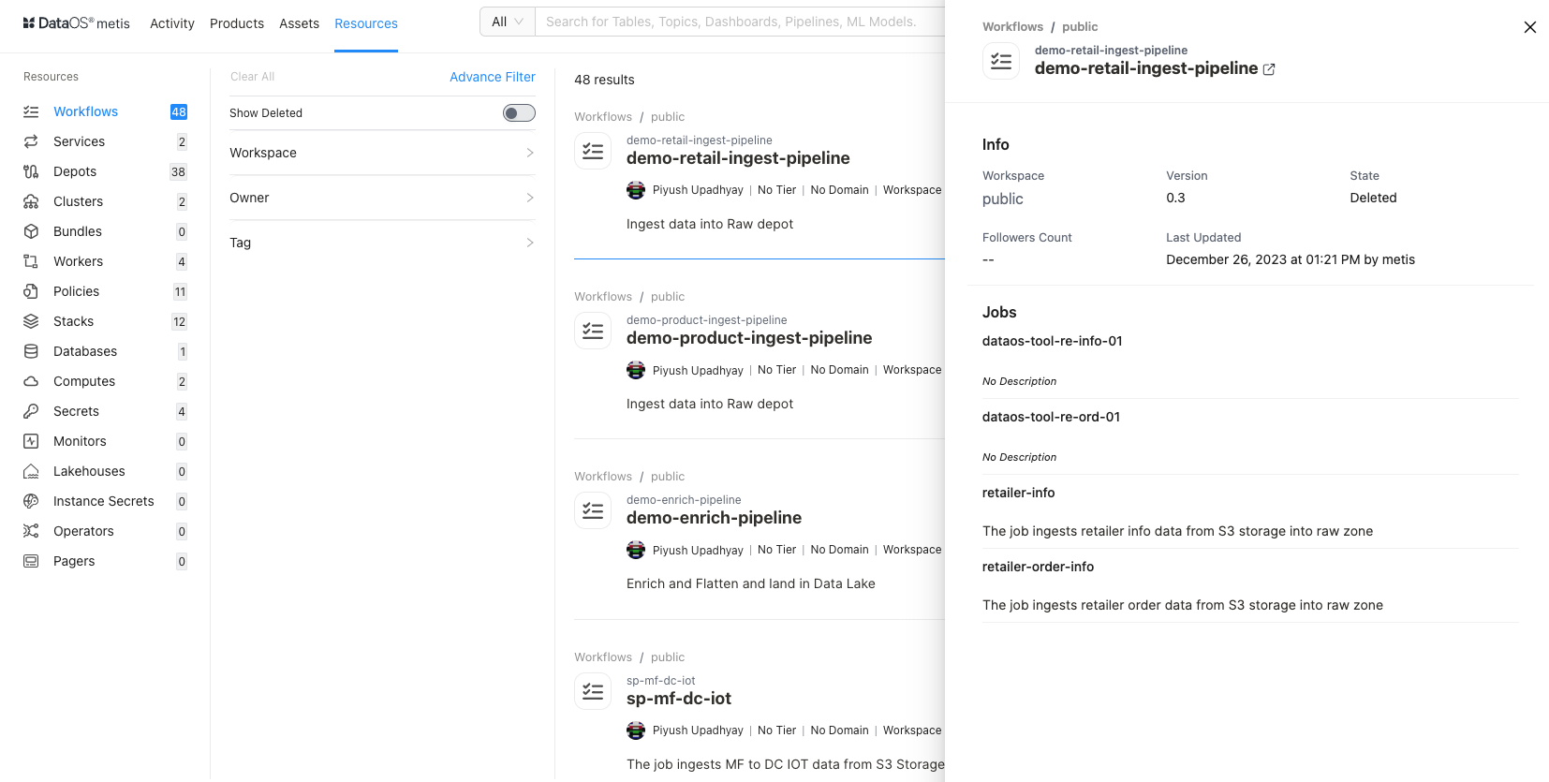Expand the Owner filter
This screenshot has height=782, width=1549.
[x=382, y=198]
